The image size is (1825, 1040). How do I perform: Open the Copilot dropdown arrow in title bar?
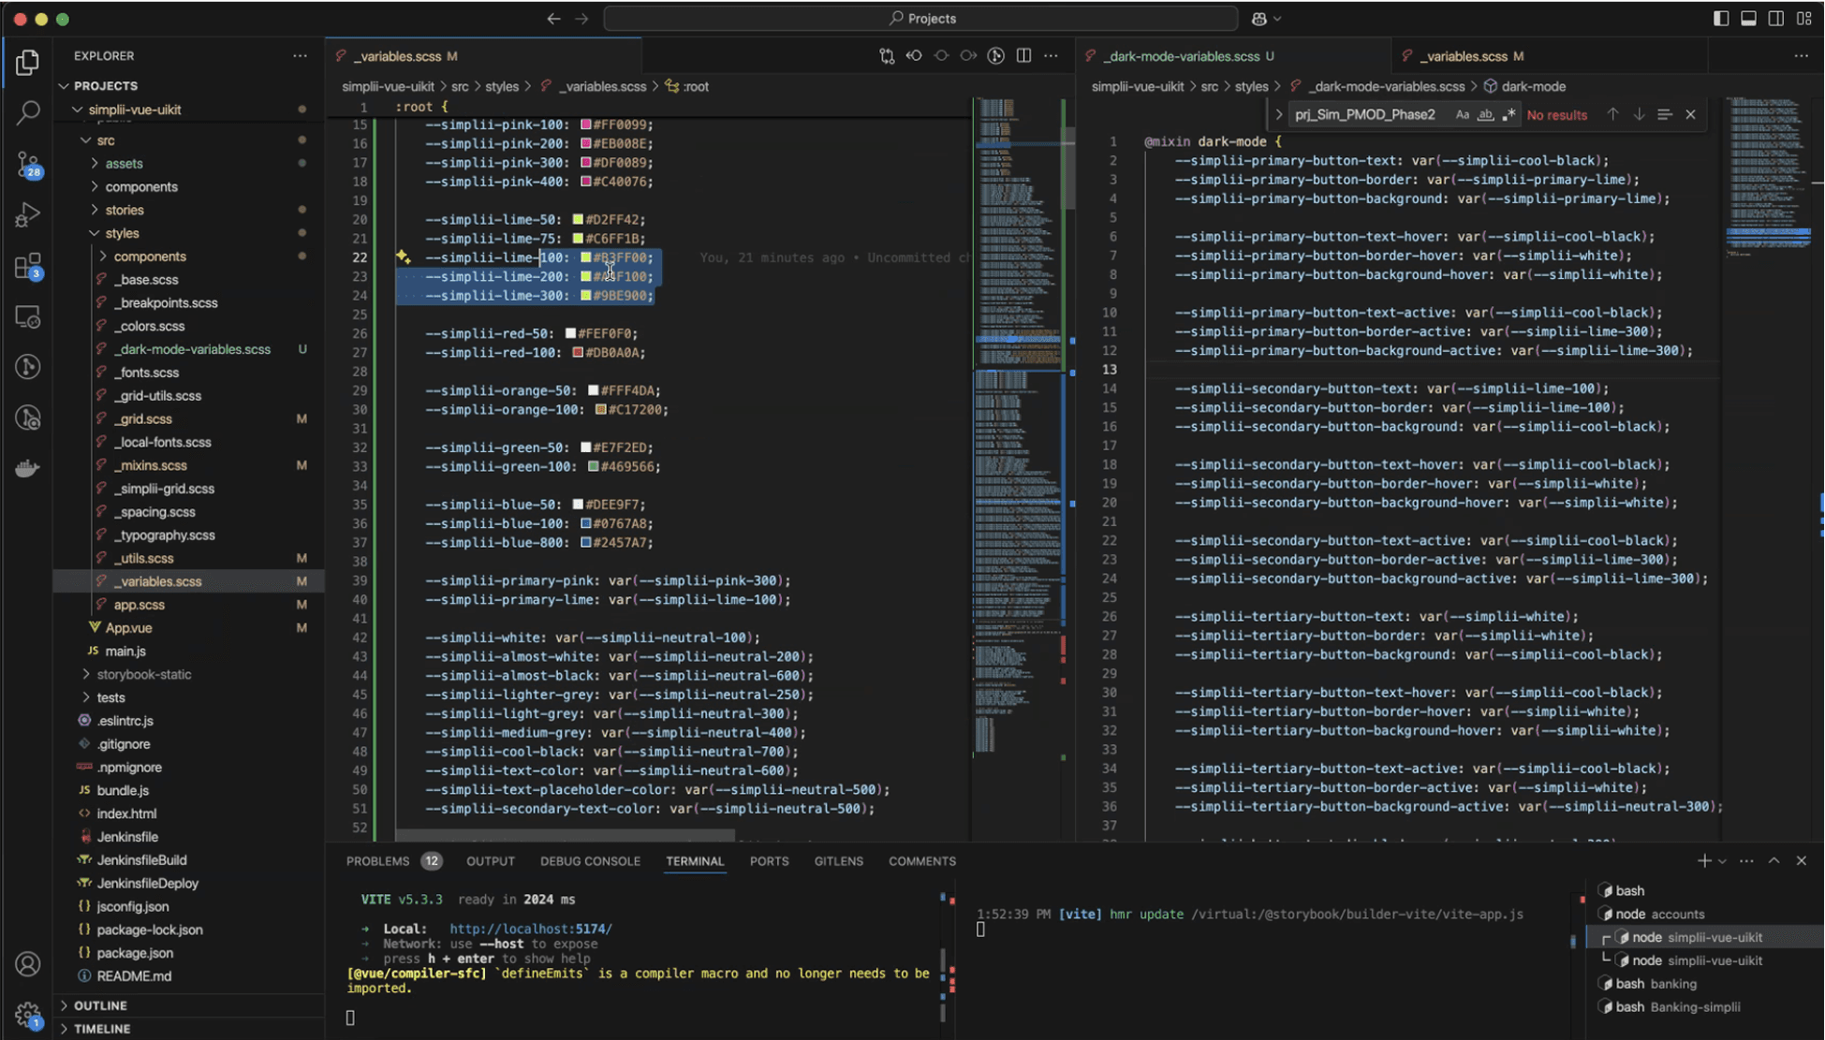coord(1277,19)
